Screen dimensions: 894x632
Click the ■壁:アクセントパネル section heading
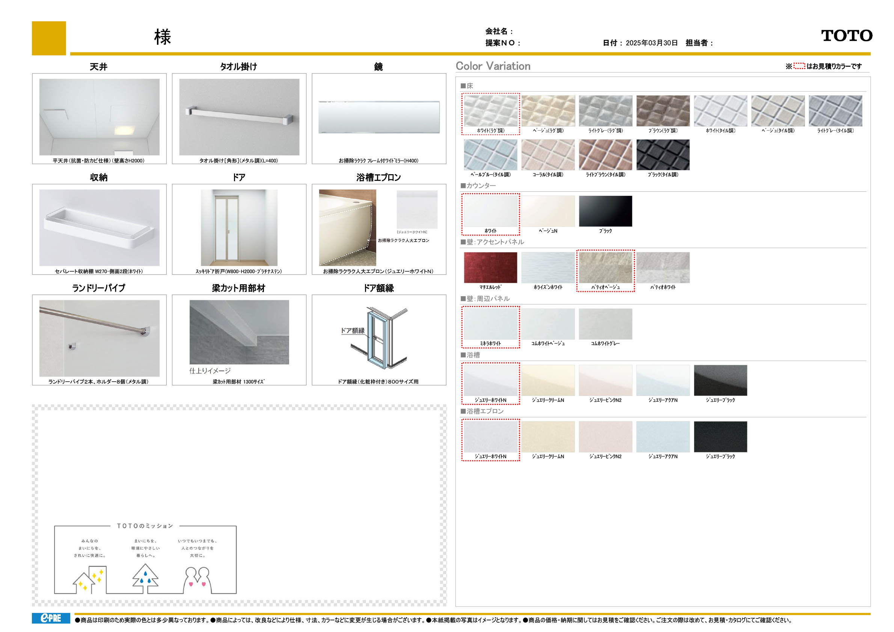[492, 242]
